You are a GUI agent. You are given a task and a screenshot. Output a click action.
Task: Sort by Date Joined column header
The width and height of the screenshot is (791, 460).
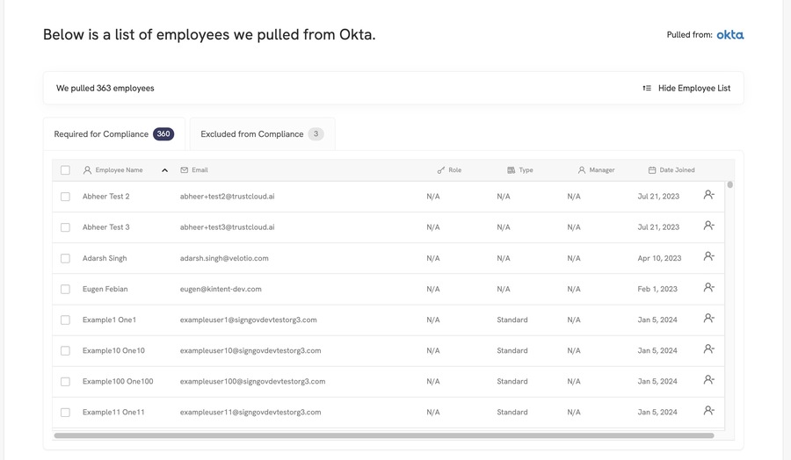(x=671, y=170)
